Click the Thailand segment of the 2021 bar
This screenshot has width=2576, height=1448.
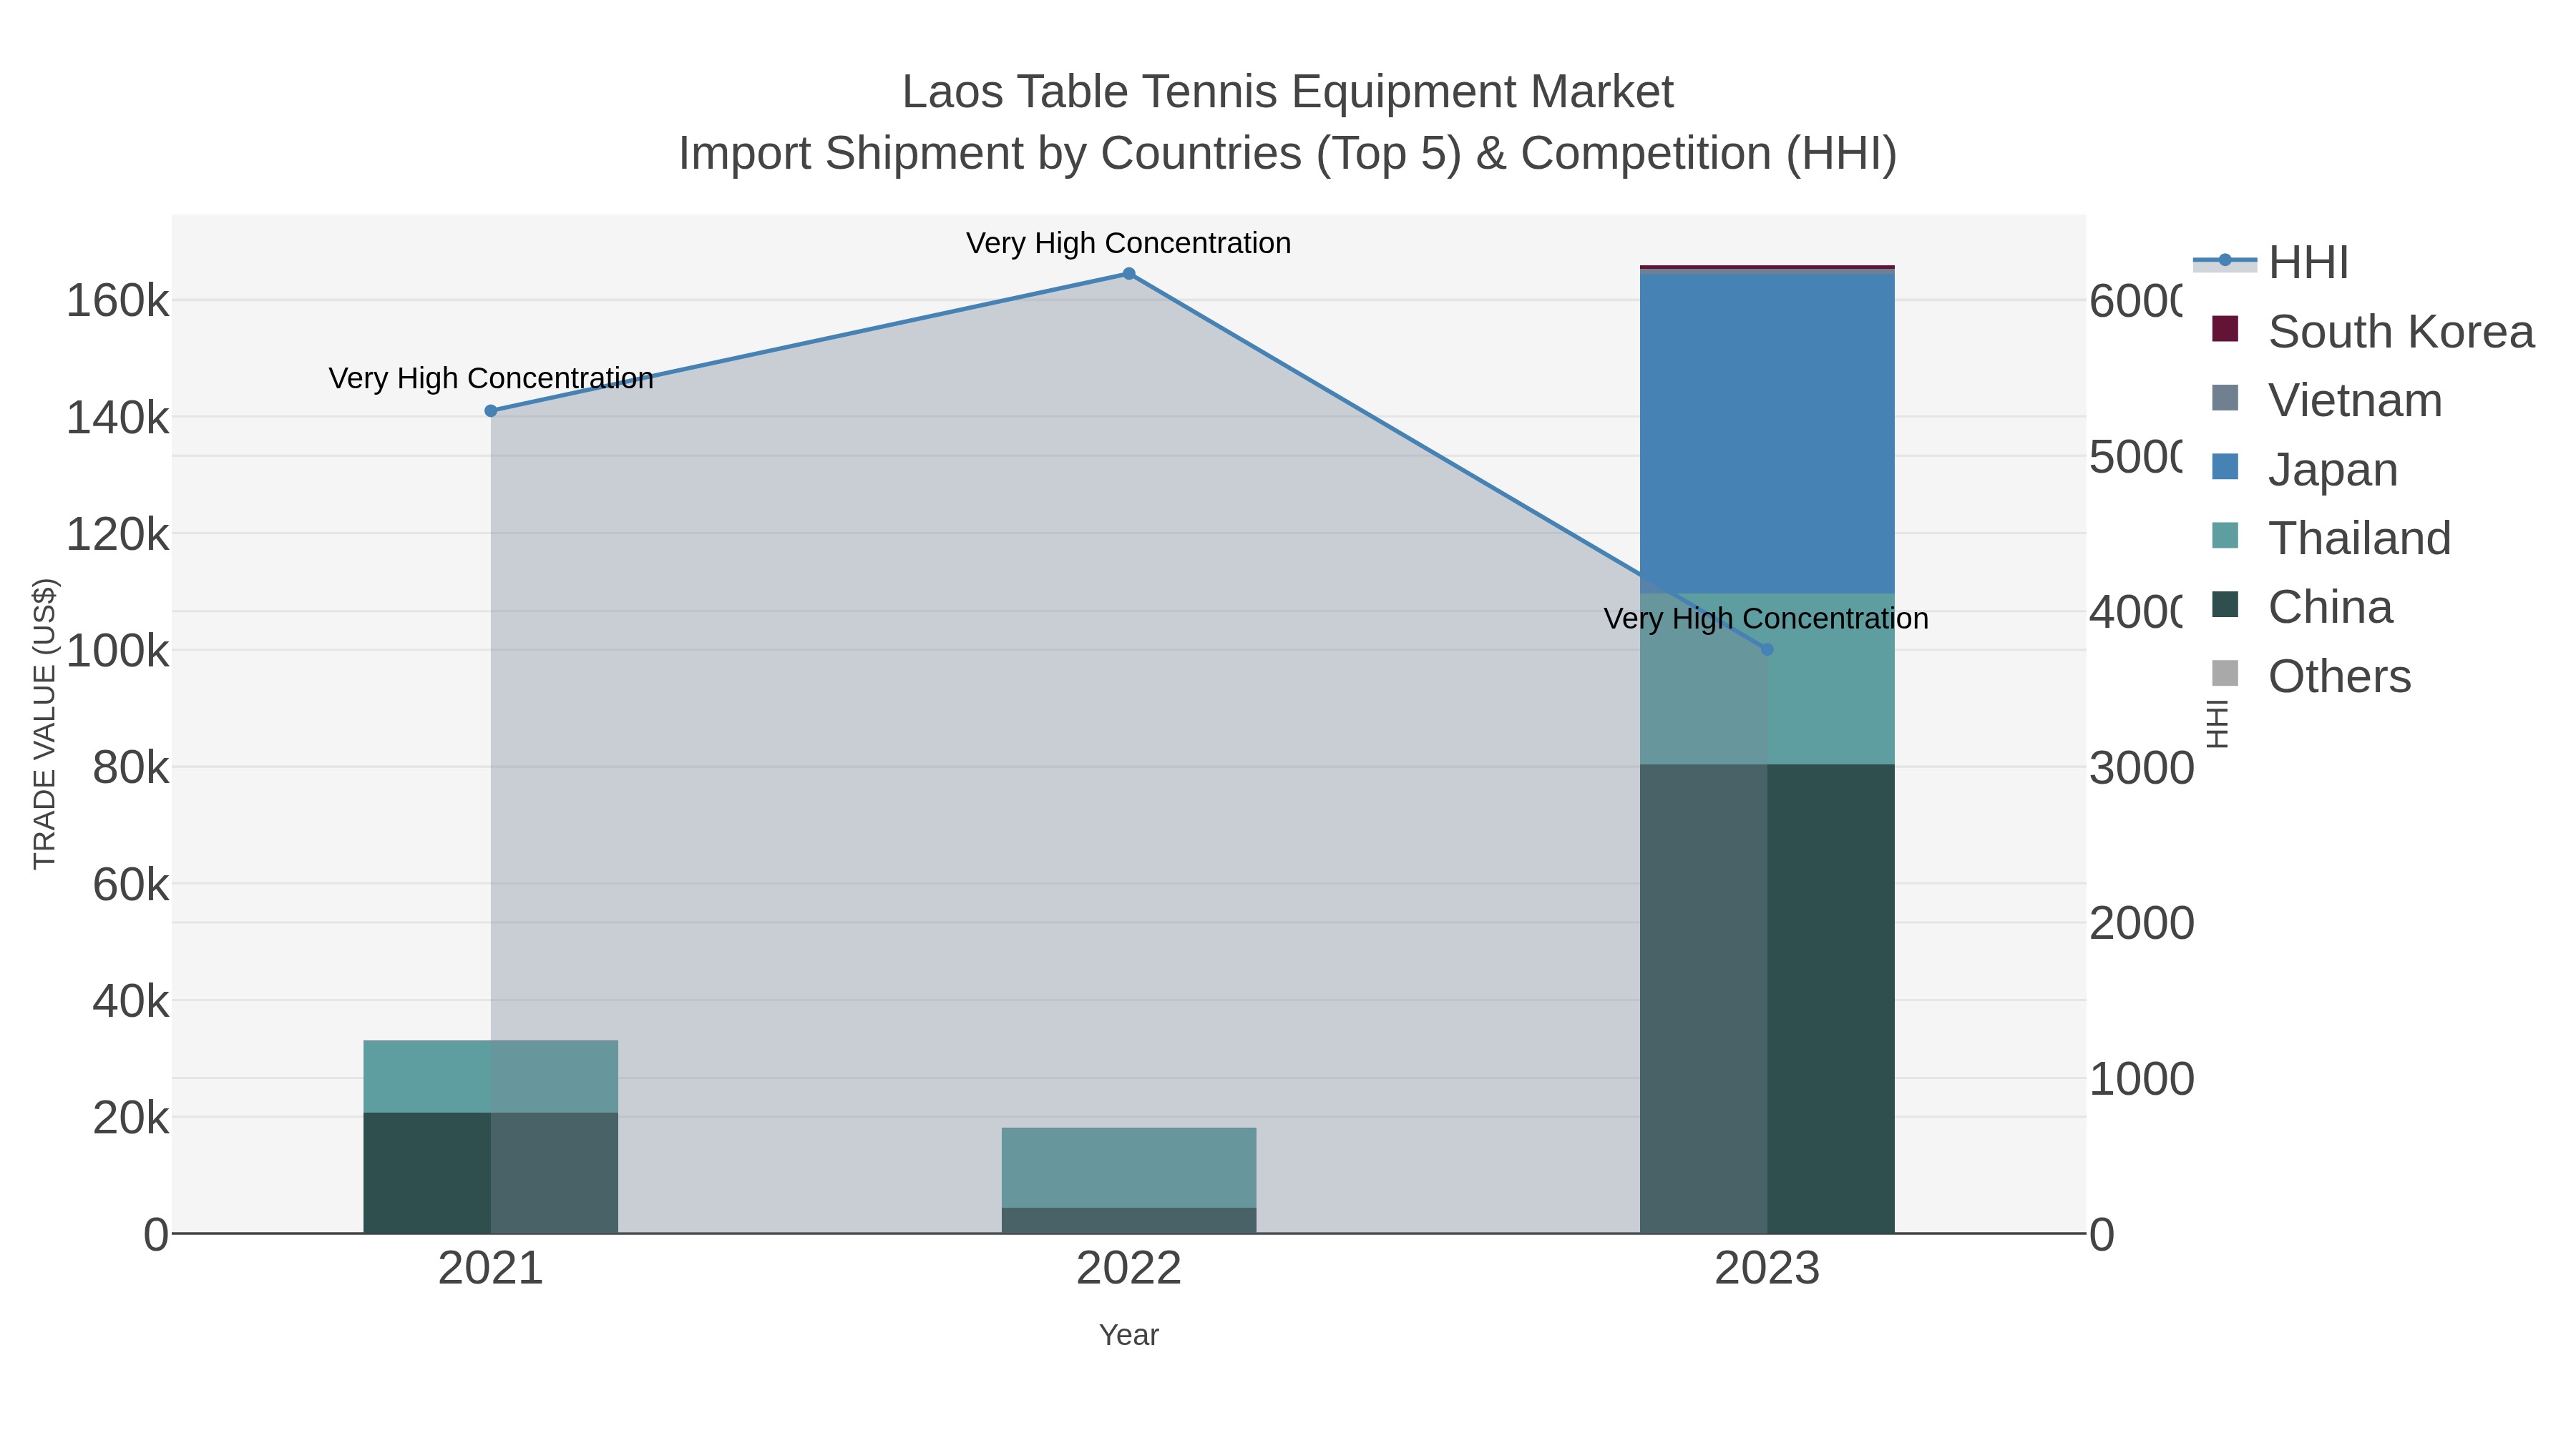pyautogui.click(x=490, y=1076)
